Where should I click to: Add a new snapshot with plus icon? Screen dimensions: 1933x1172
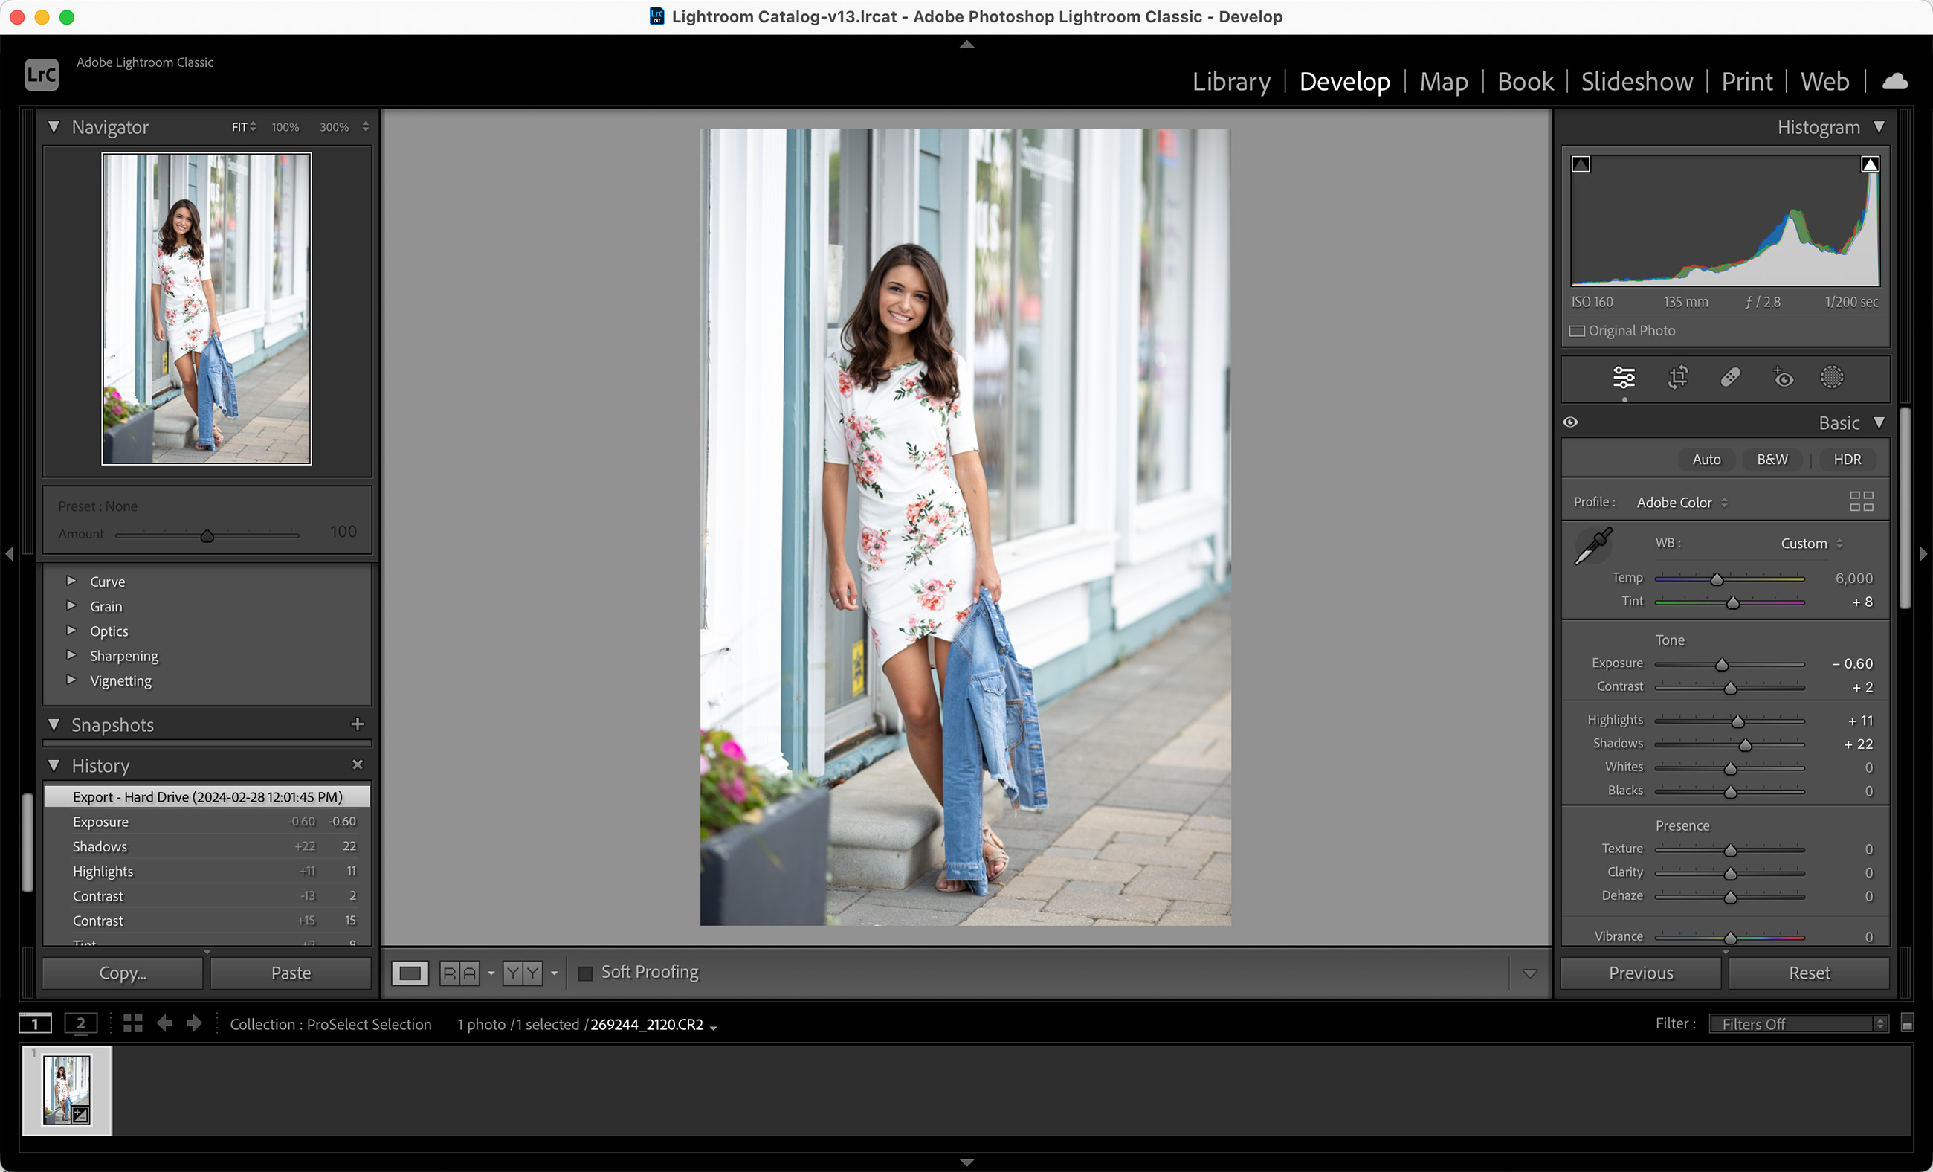pyautogui.click(x=357, y=724)
